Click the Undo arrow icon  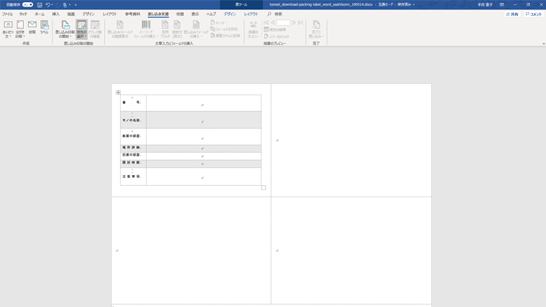pyautogui.click(x=47, y=4)
